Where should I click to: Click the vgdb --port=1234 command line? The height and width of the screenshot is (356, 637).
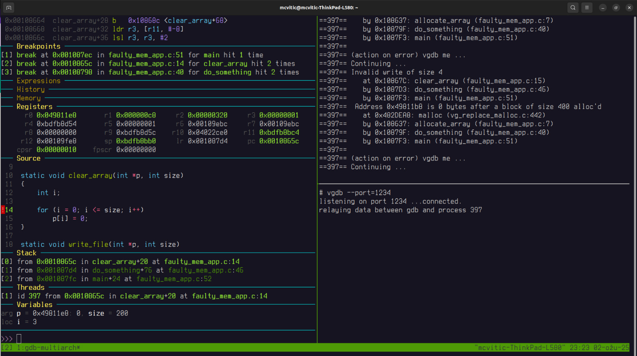355,193
